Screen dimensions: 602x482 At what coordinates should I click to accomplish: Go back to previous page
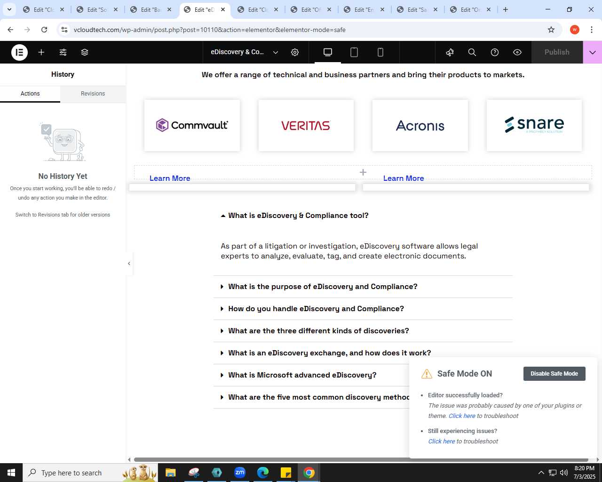point(10,30)
